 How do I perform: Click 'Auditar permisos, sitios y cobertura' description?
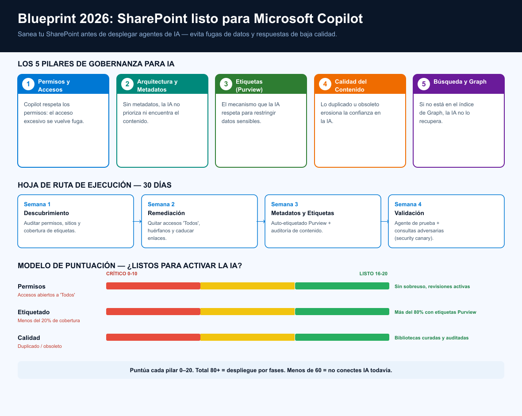coord(52,227)
